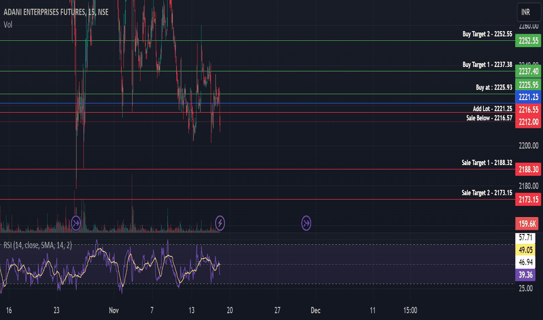The image size is (543, 320).
Task: Click the RSI (14, close, SMA, 14, 2) legend
Action: (x=38, y=246)
